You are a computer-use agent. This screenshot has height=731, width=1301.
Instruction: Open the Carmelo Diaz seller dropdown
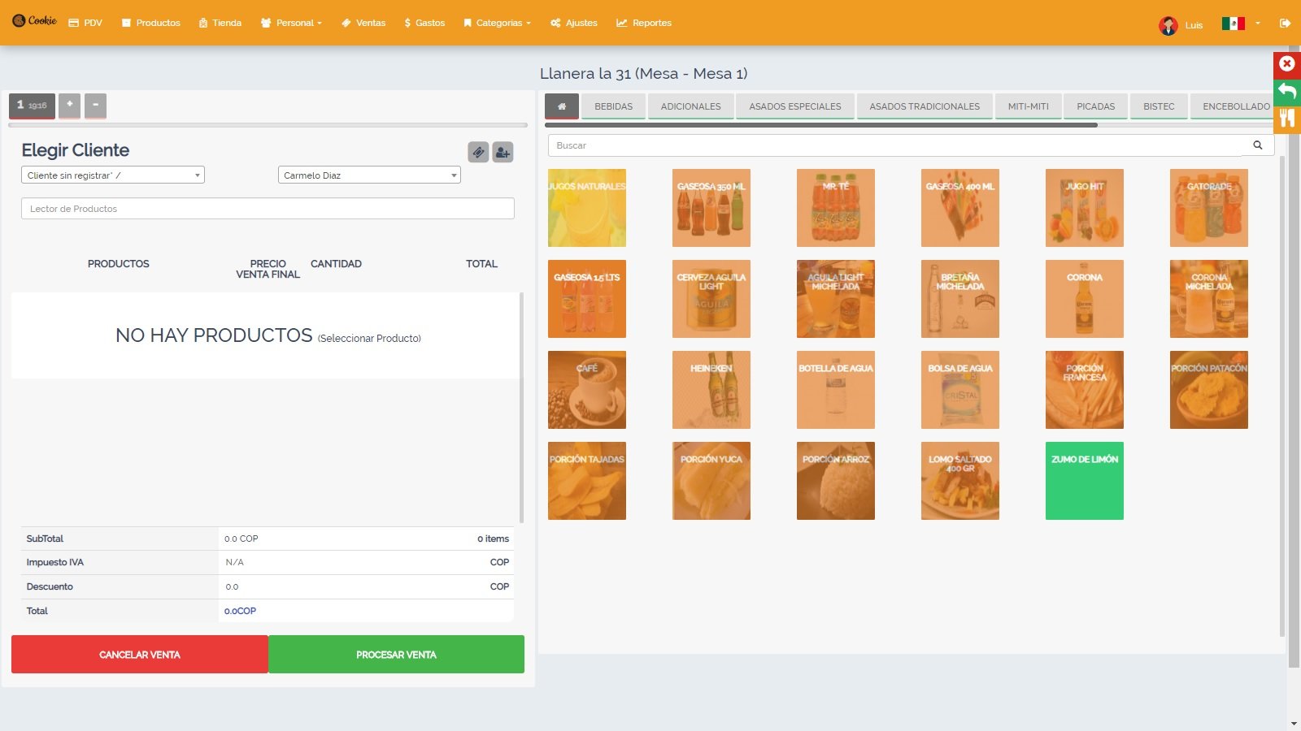pyautogui.click(x=369, y=175)
